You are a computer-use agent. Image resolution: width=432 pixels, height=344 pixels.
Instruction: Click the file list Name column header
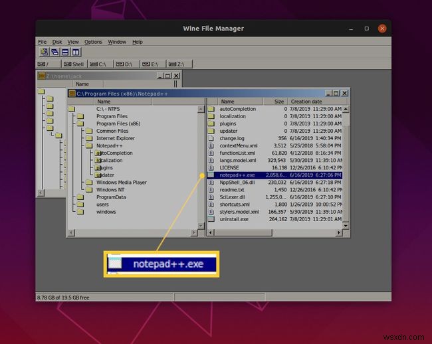click(x=240, y=102)
